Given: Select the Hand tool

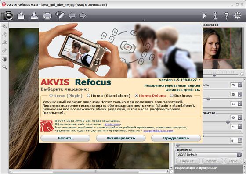Looking at the screenshot, I should click(x=4, y=59).
